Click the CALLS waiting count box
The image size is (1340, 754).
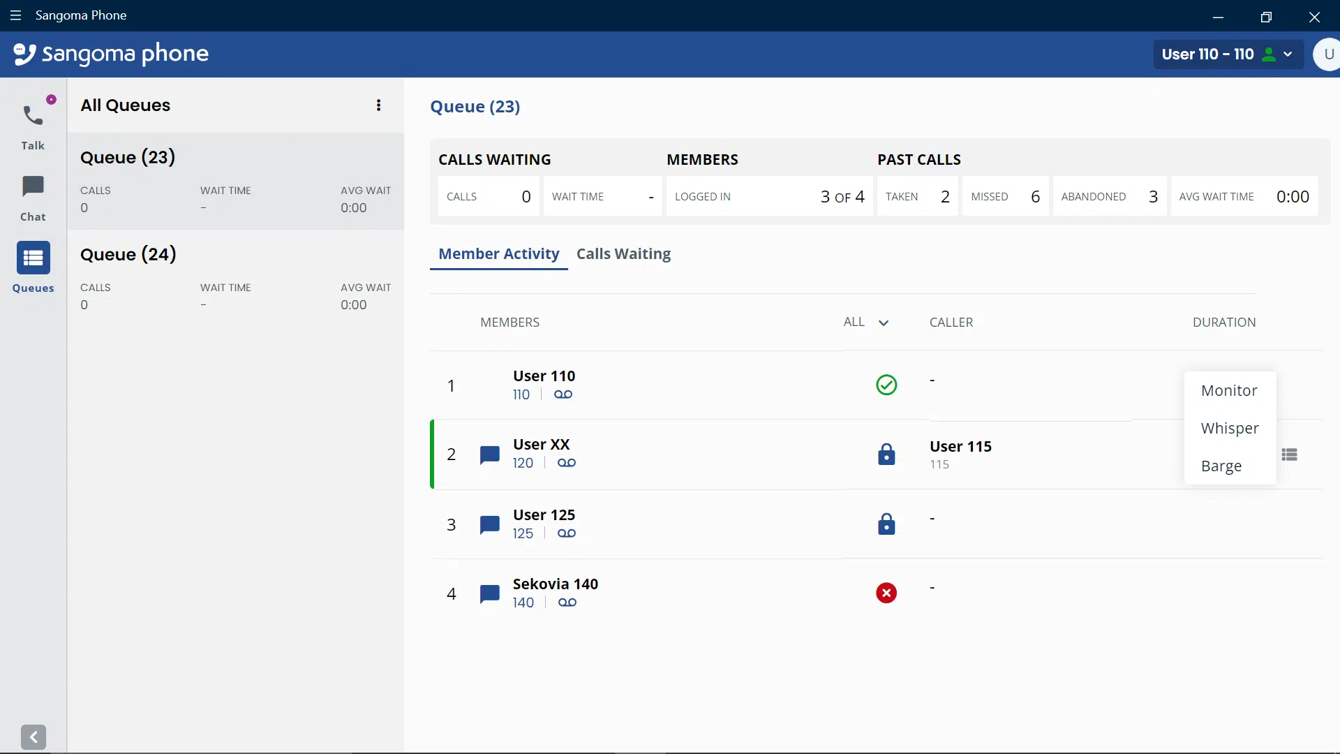tap(489, 196)
